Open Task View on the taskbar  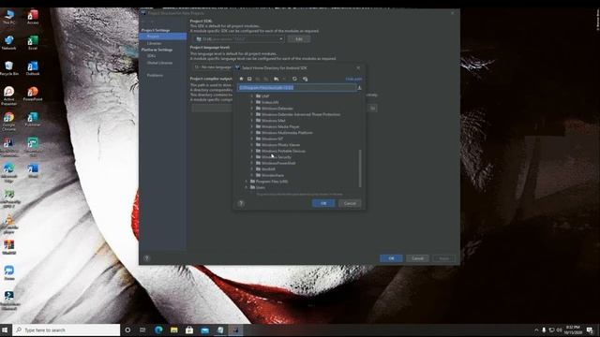142,330
